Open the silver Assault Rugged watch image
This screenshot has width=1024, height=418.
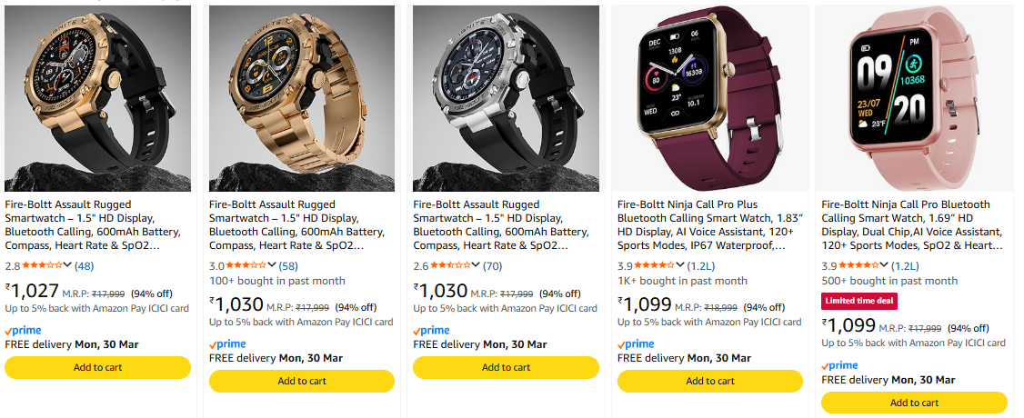(x=506, y=98)
